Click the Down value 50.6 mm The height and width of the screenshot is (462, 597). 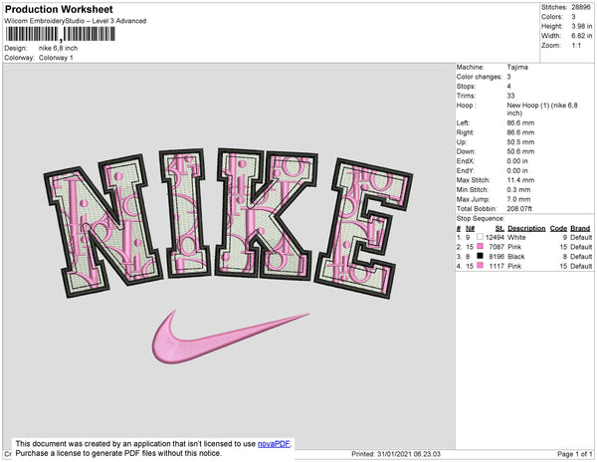pos(520,151)
